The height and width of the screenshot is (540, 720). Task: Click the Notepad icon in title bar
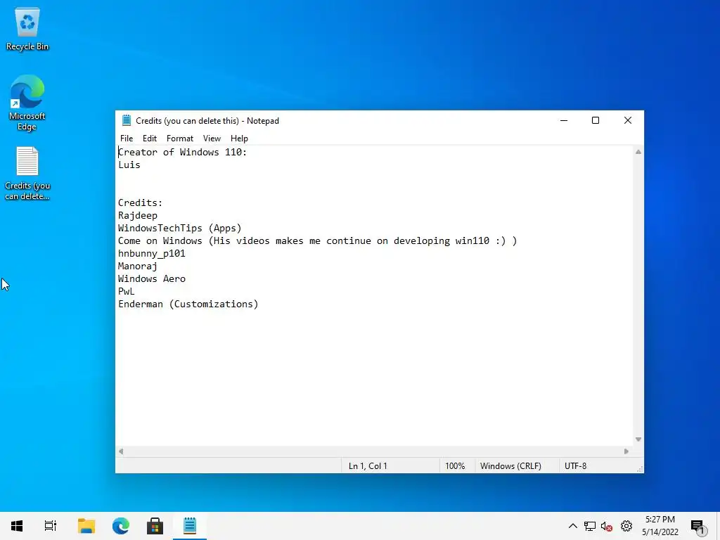pos(127,120)
